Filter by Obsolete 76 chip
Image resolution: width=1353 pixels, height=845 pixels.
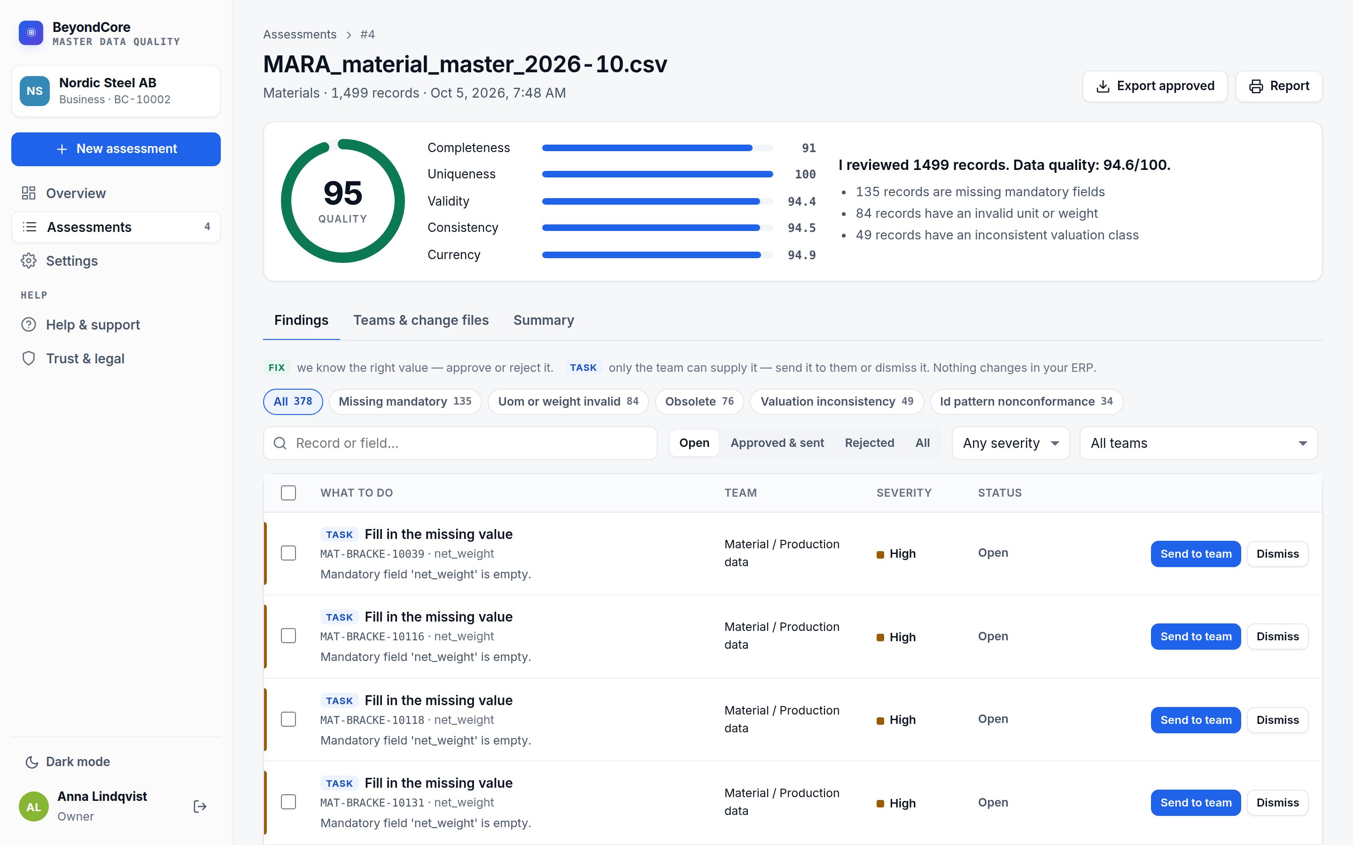pos(699,401)
